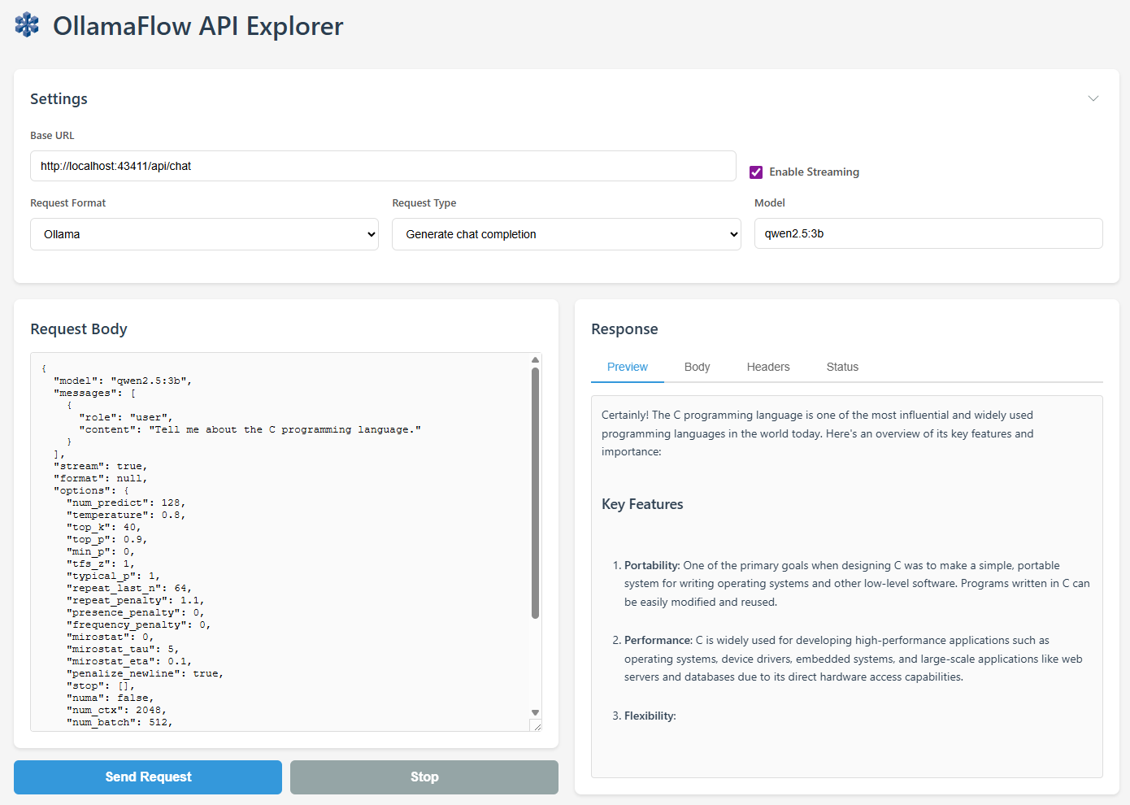This screenshot has height=805, width=1130.
Task: Switch to the Preview tab
Action: pyautogui.click(x=627, y=367)
